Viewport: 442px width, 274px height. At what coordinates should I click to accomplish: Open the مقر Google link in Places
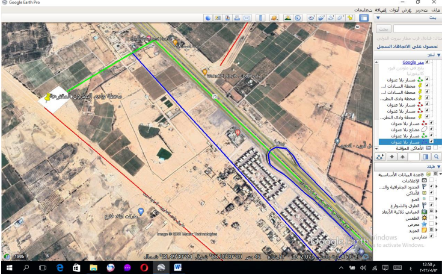point(413,62)
